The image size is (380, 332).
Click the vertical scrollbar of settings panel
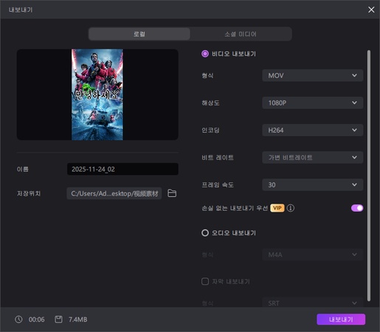[x=369, y=176]
